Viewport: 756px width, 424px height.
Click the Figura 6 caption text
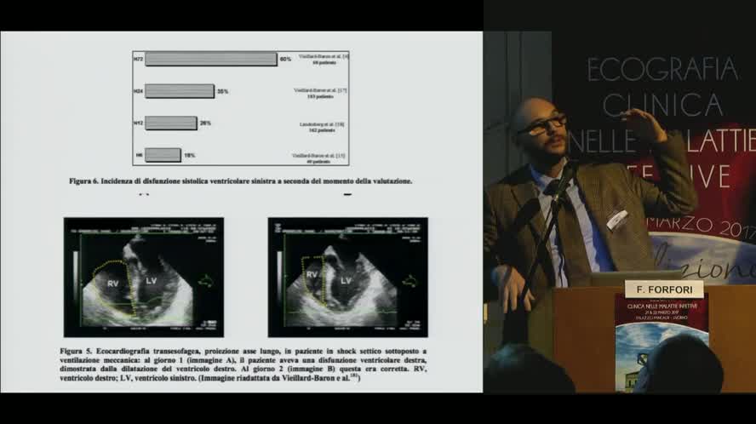(241, 180)
